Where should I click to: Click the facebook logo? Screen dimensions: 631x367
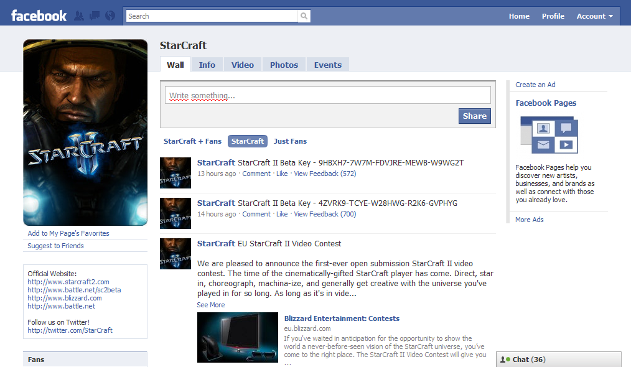[39, 16]
